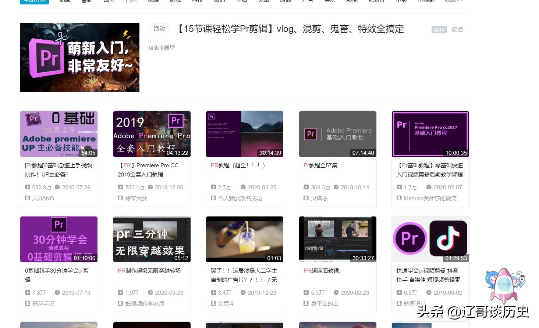This screenshot has height=328, width=539.
Task: Click the play-count icon beside 250.1万
Action: pos(120,187)
